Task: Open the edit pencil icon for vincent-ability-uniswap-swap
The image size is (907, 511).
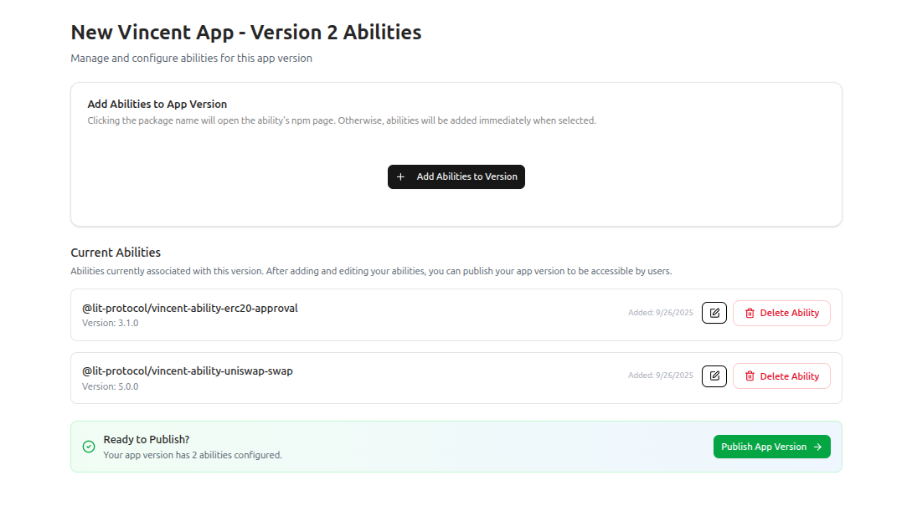Action: click(x=714, y=376)
